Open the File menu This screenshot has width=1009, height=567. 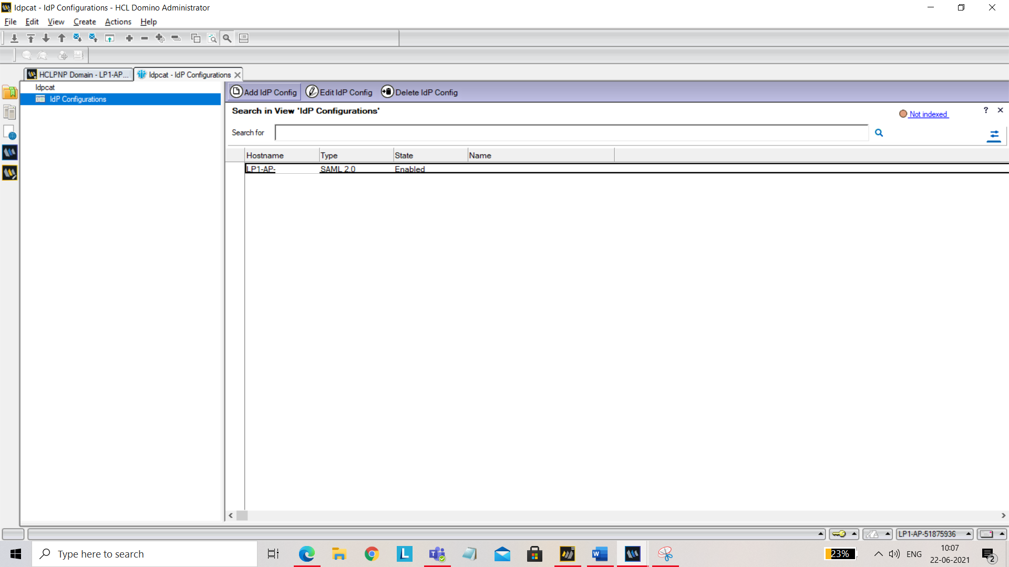(x=11, y=22)
